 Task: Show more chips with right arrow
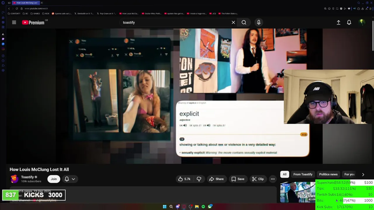[x=363, y=174]
